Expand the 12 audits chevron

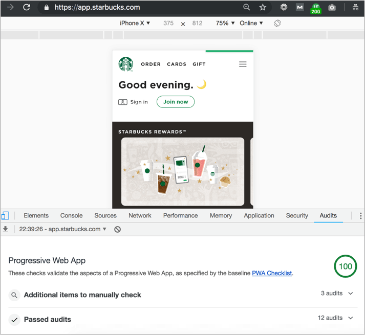coord(351,318)
